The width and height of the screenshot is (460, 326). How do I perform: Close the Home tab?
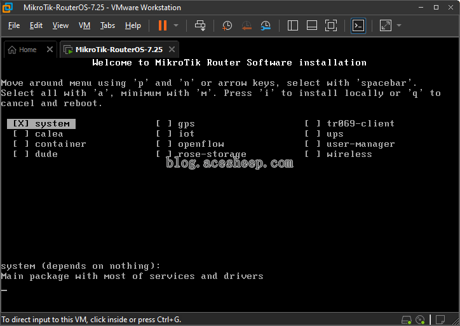(x=50, y=50)
